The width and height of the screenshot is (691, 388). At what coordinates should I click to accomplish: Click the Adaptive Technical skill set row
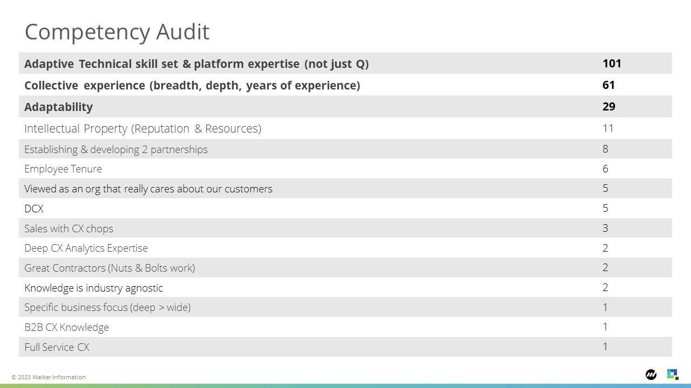pyautogui.click(x=345, y=64)
